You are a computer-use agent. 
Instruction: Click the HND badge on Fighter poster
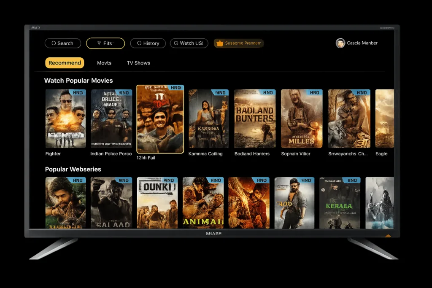click(x=78, y=93)
